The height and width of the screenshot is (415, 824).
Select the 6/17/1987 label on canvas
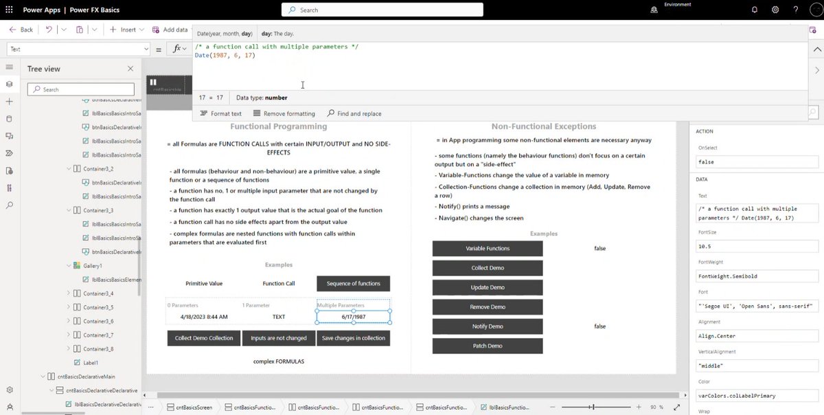353,317
